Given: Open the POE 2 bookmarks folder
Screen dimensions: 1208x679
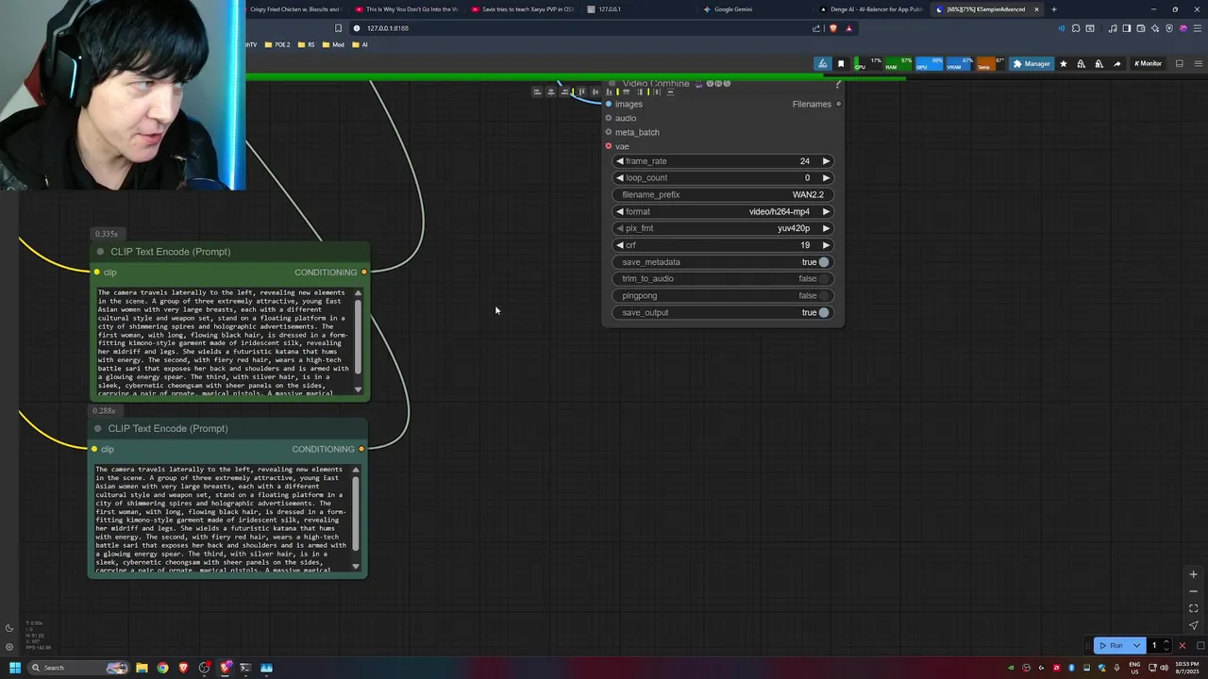Looking at the screenshot, I should [277, 44].
